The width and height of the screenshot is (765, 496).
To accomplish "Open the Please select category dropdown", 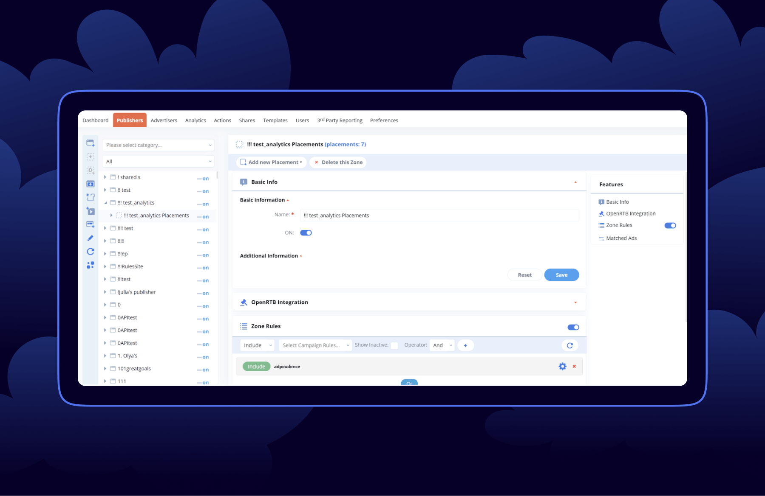I will 158,145.
